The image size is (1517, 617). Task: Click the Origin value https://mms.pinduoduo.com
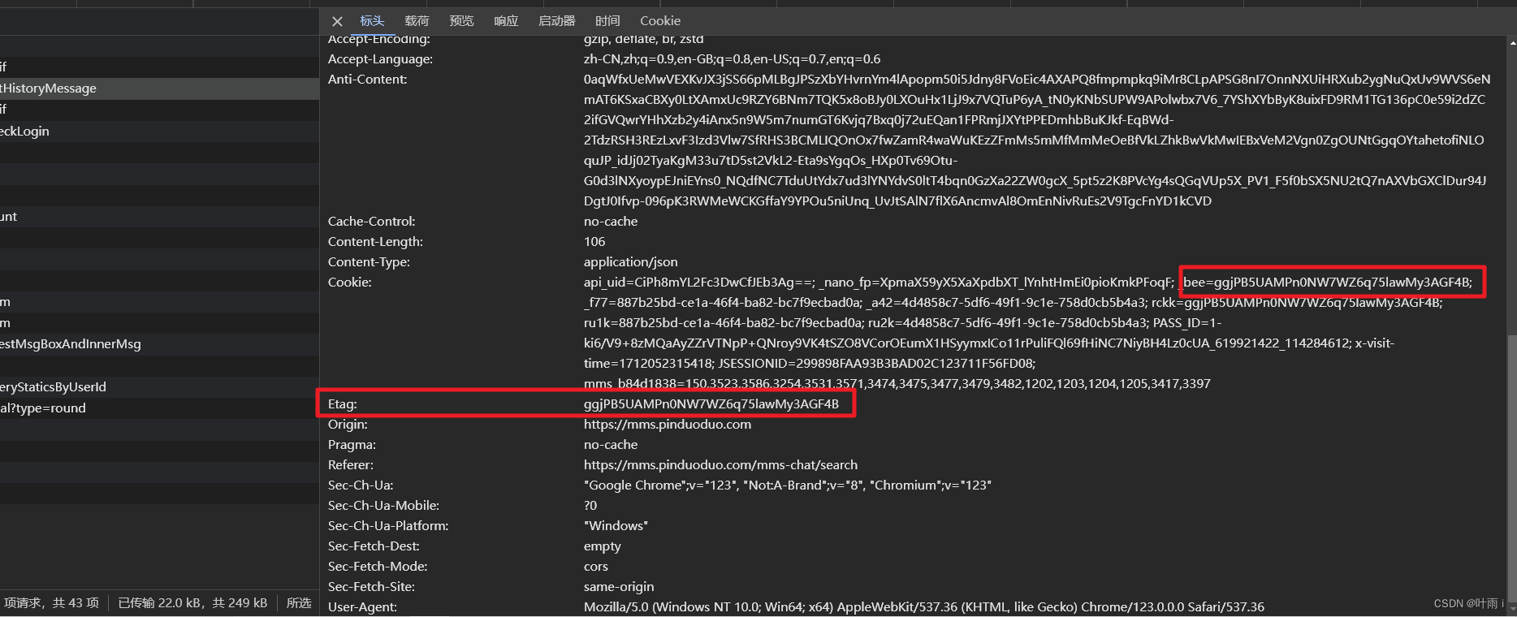pos(667,425)
